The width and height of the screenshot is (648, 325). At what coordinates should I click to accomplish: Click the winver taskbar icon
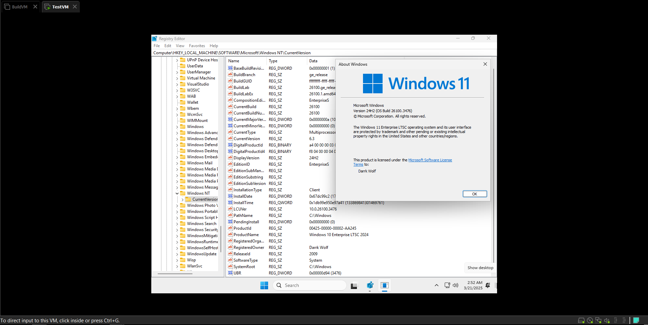pos(385,285)
